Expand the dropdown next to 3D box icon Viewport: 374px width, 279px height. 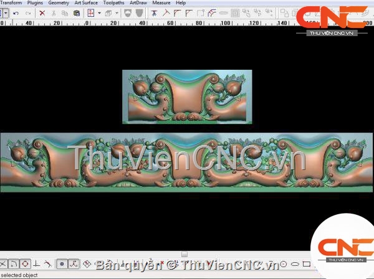pos(117,13)
